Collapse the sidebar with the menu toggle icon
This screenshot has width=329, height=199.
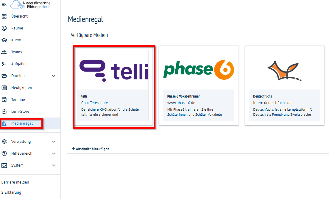click(x=4, y=4)
